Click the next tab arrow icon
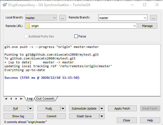This screenshot has width=163, height=125. (x=16, y=99)
